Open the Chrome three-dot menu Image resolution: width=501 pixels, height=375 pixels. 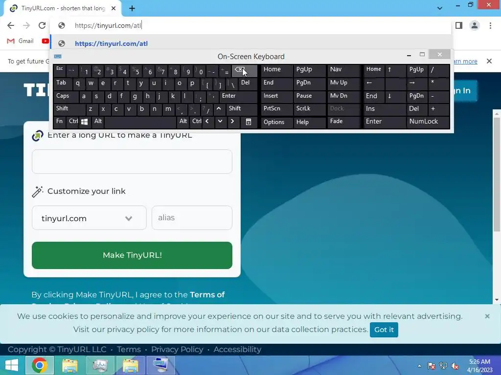(490, 25)
